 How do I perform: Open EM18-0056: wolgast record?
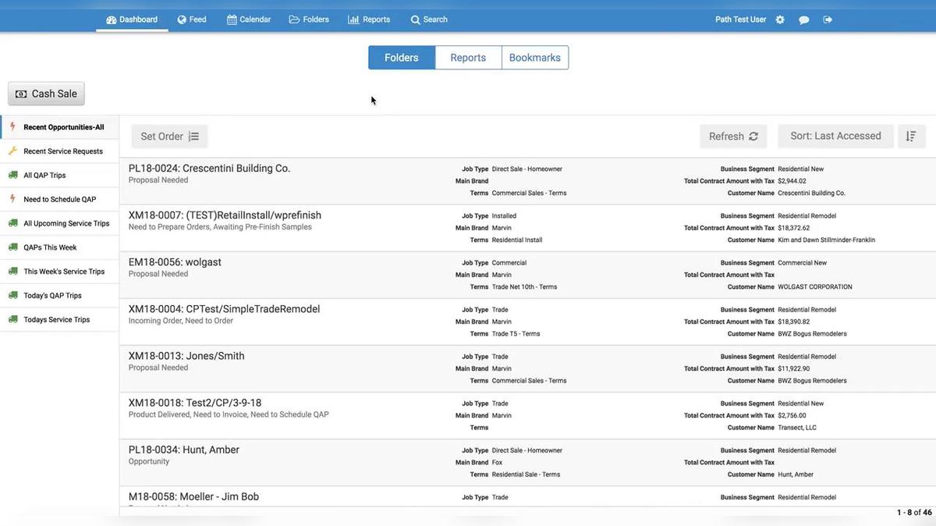tap(527, 275)
